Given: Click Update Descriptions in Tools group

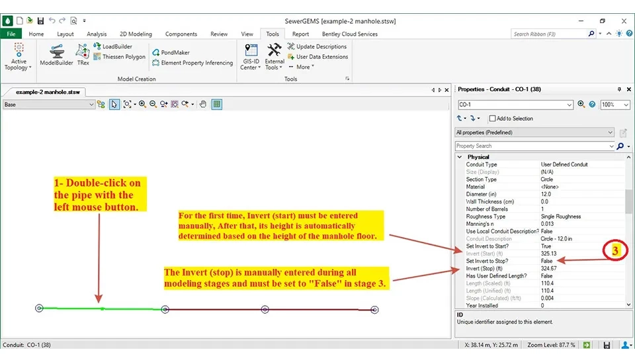Looking at the screenshot, I should (317, 47).
